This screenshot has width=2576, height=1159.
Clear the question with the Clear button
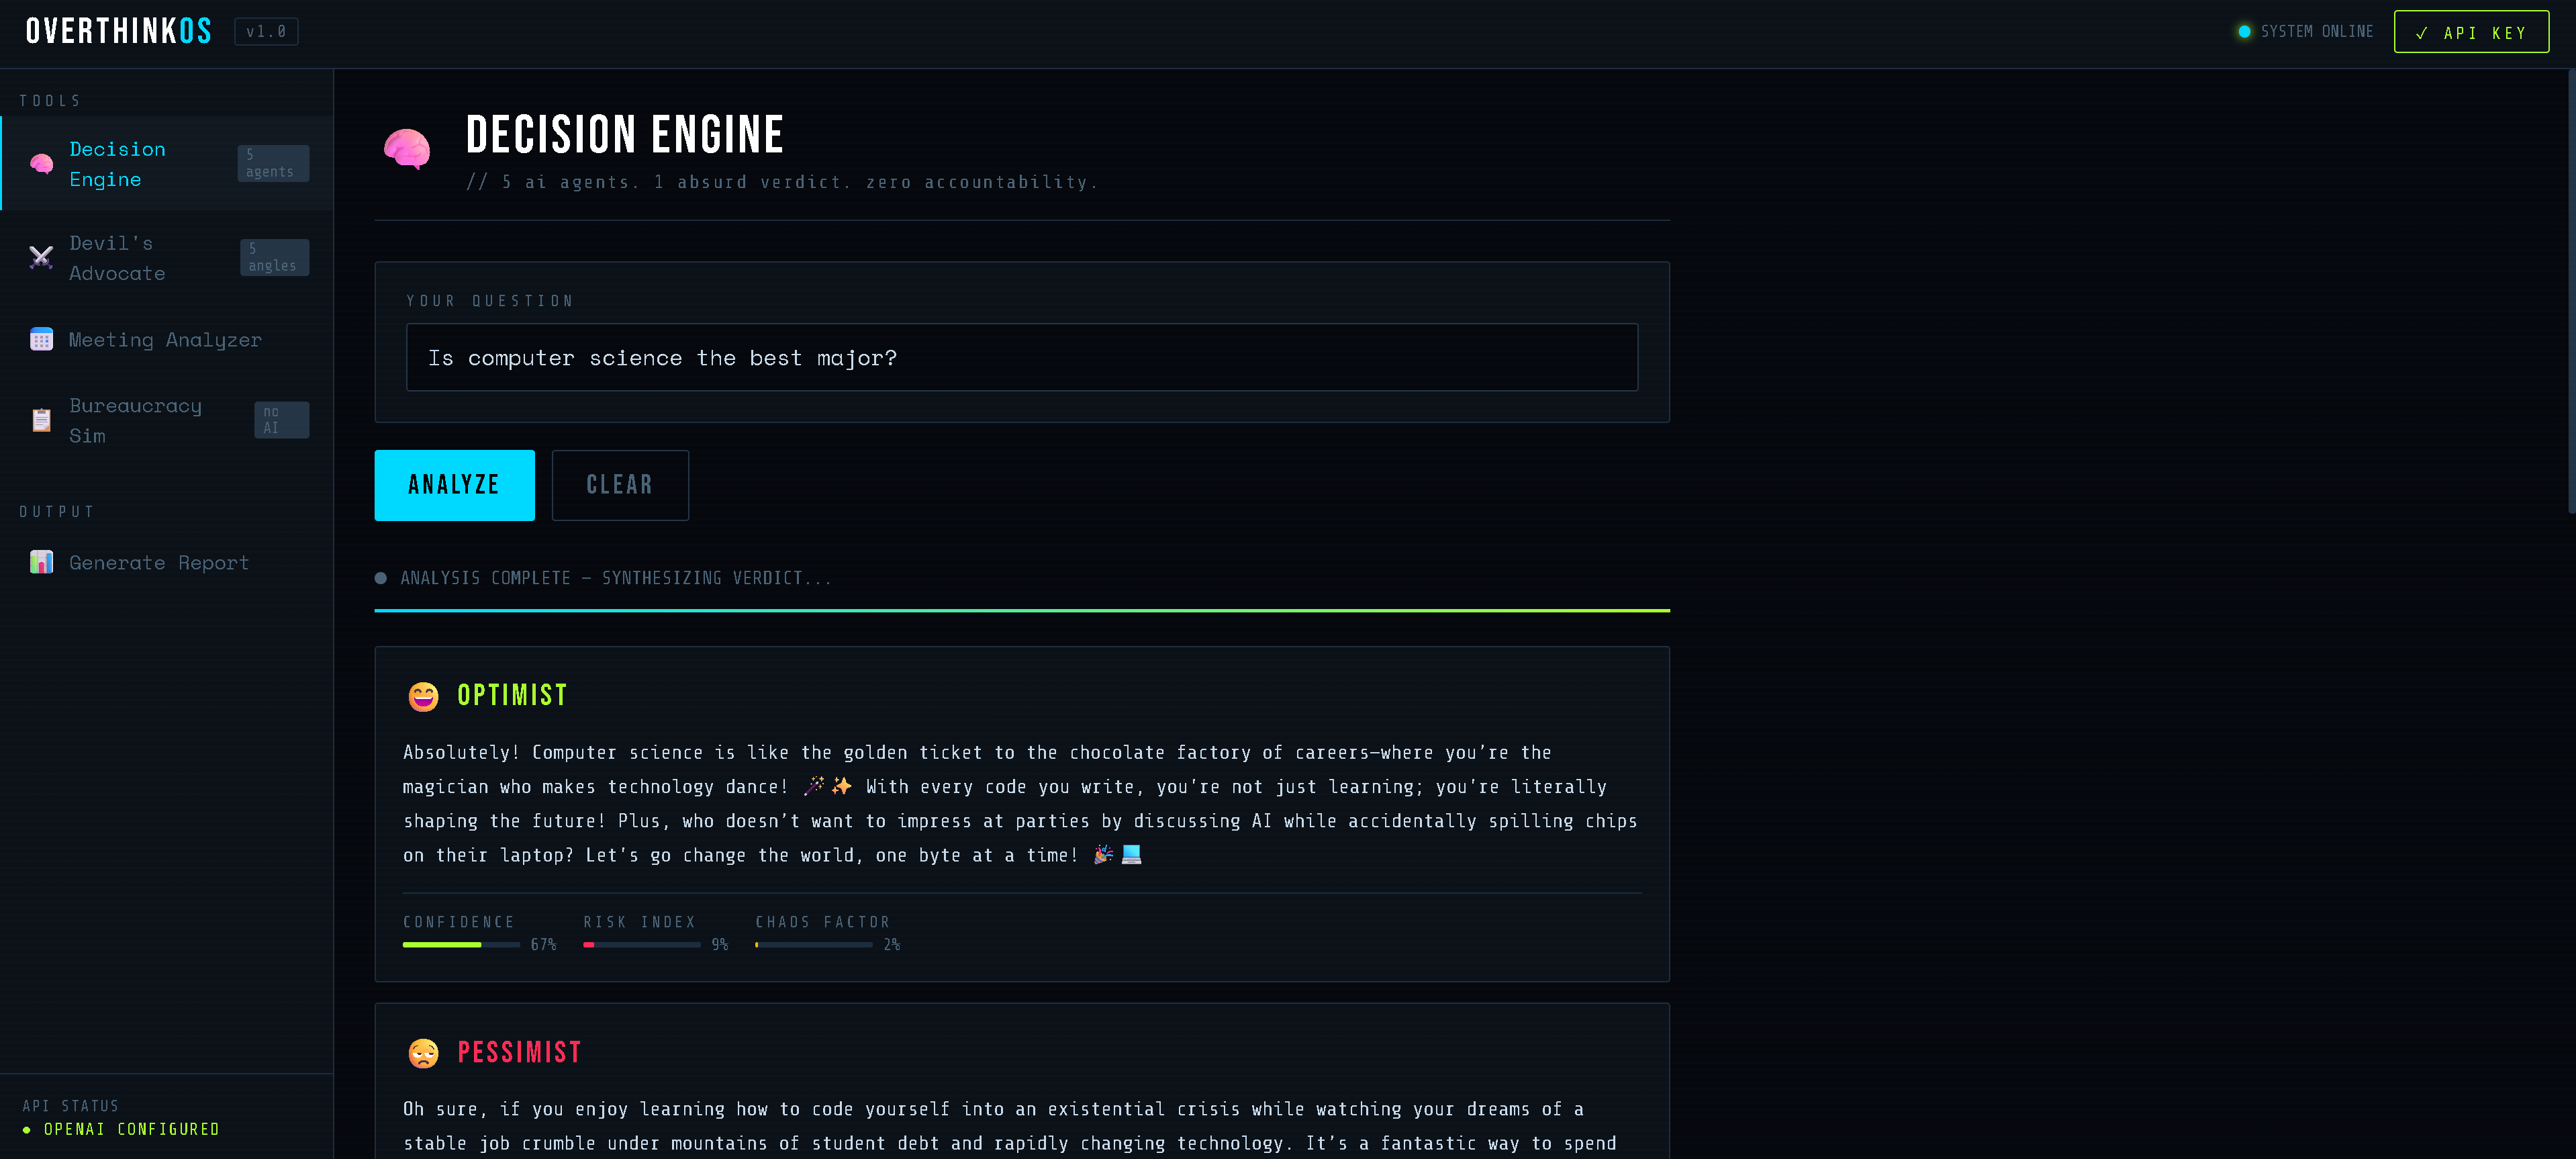(620, 485)
